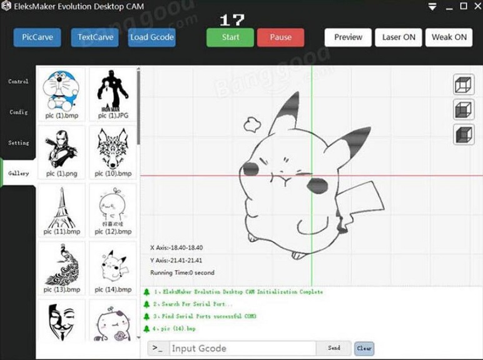Click the Preview button

[348, 37]
